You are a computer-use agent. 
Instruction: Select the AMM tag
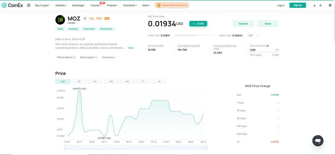60,29
